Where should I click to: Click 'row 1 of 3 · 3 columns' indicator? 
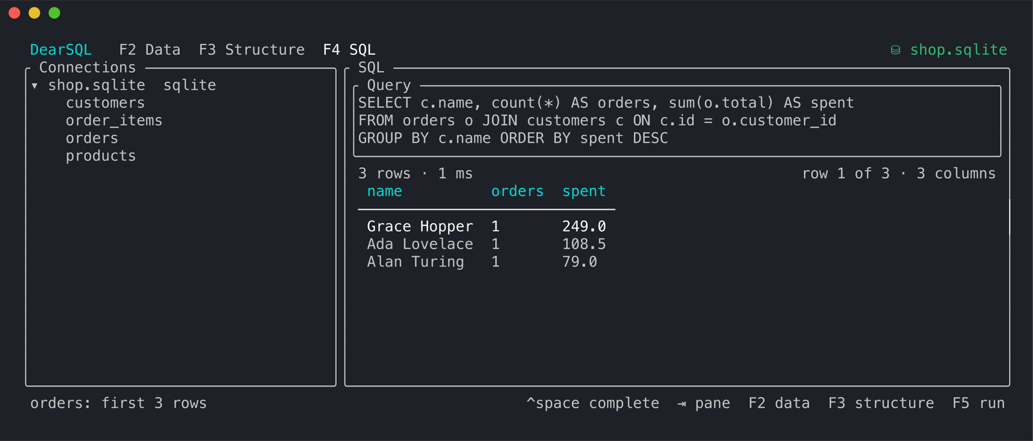(899, 174)
